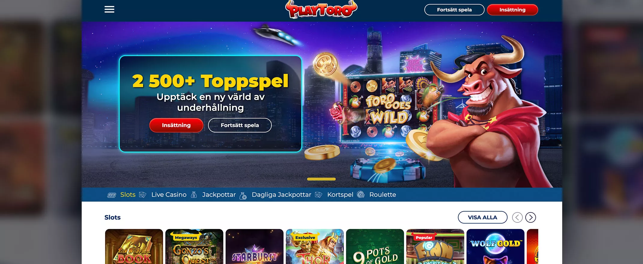Select the Live Casino category tab
Image resolution: width=643 pixels, height=264 pixels.
point(169,195)
